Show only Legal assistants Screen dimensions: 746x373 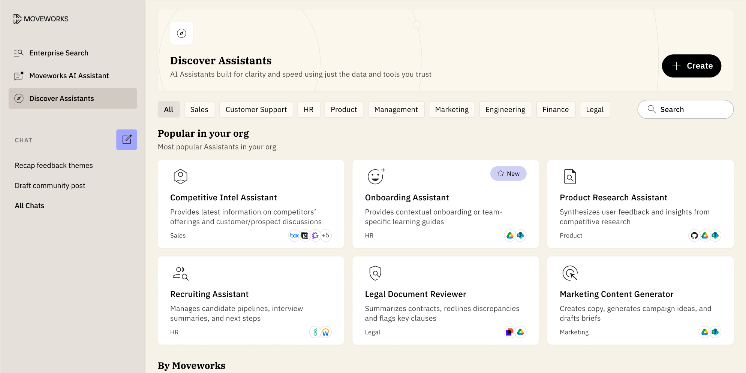pyautogui.click(x=595, y=109)
